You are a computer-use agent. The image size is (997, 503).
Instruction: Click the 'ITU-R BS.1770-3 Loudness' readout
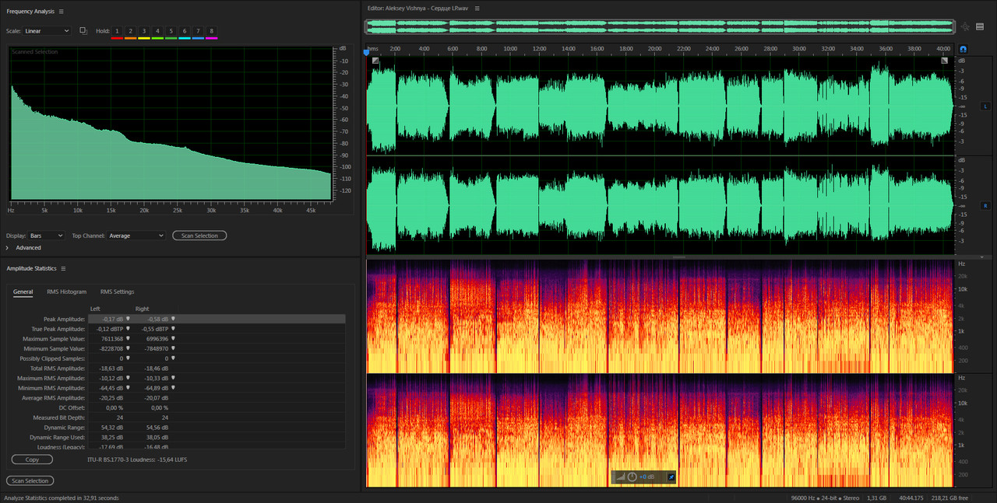click(x=138, y=459)
